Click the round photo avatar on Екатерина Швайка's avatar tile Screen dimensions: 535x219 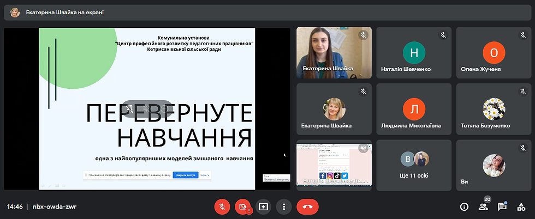click(x=334, y=109)
